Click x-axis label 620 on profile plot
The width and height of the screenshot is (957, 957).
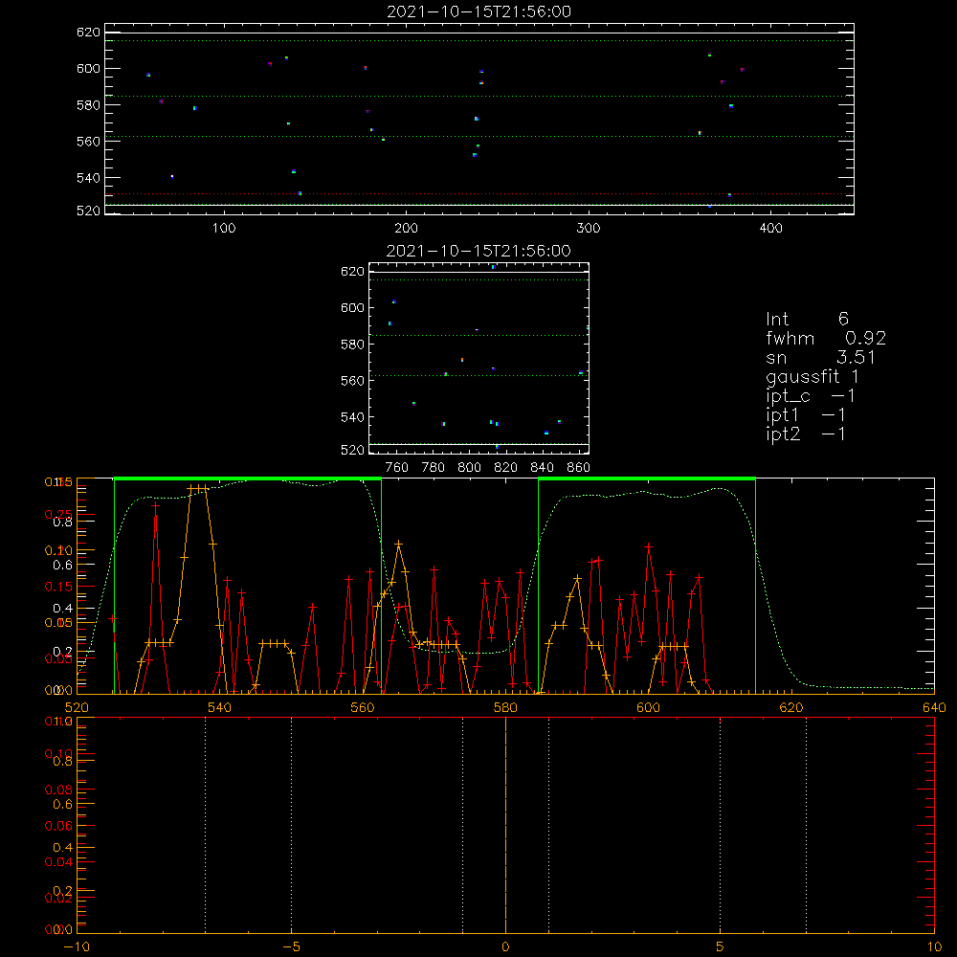pyautogui.click(x=791, y=707)
